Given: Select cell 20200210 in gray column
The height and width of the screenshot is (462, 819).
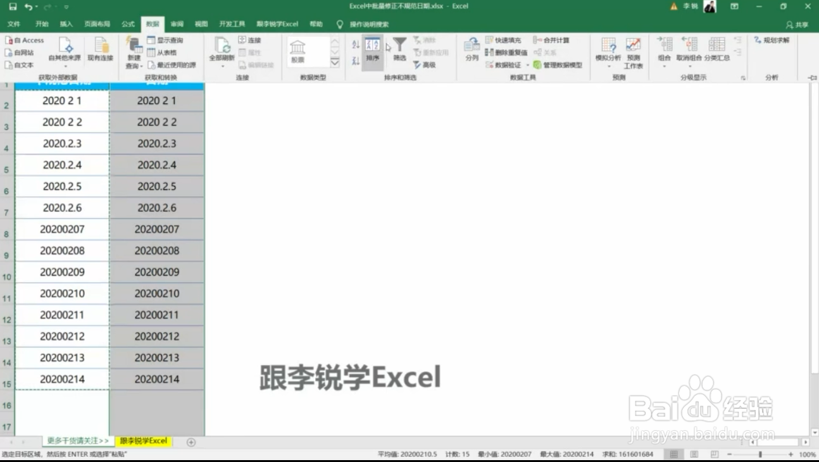Looking at the screenshot, I should (x=157, y=294).
